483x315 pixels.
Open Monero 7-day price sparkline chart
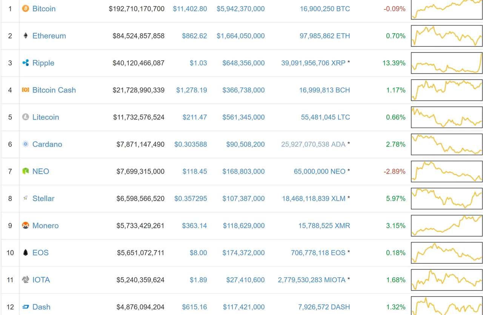tap(447, 226)
